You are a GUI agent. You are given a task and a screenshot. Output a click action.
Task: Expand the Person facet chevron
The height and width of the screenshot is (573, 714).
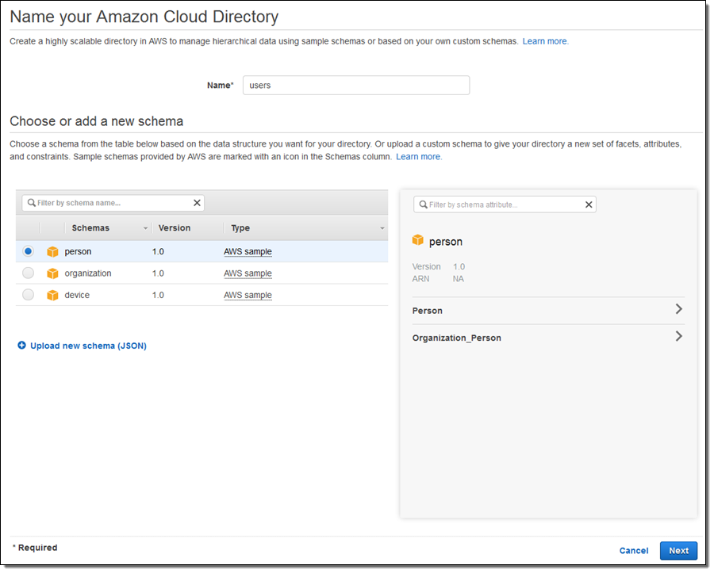point(678,309)
